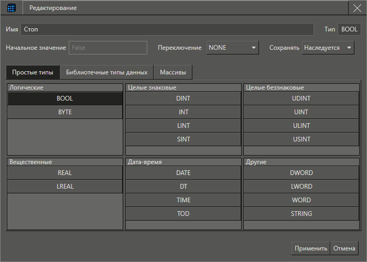Click the Имя input field with Стоп
367x262 pixels.
[167, 30]
